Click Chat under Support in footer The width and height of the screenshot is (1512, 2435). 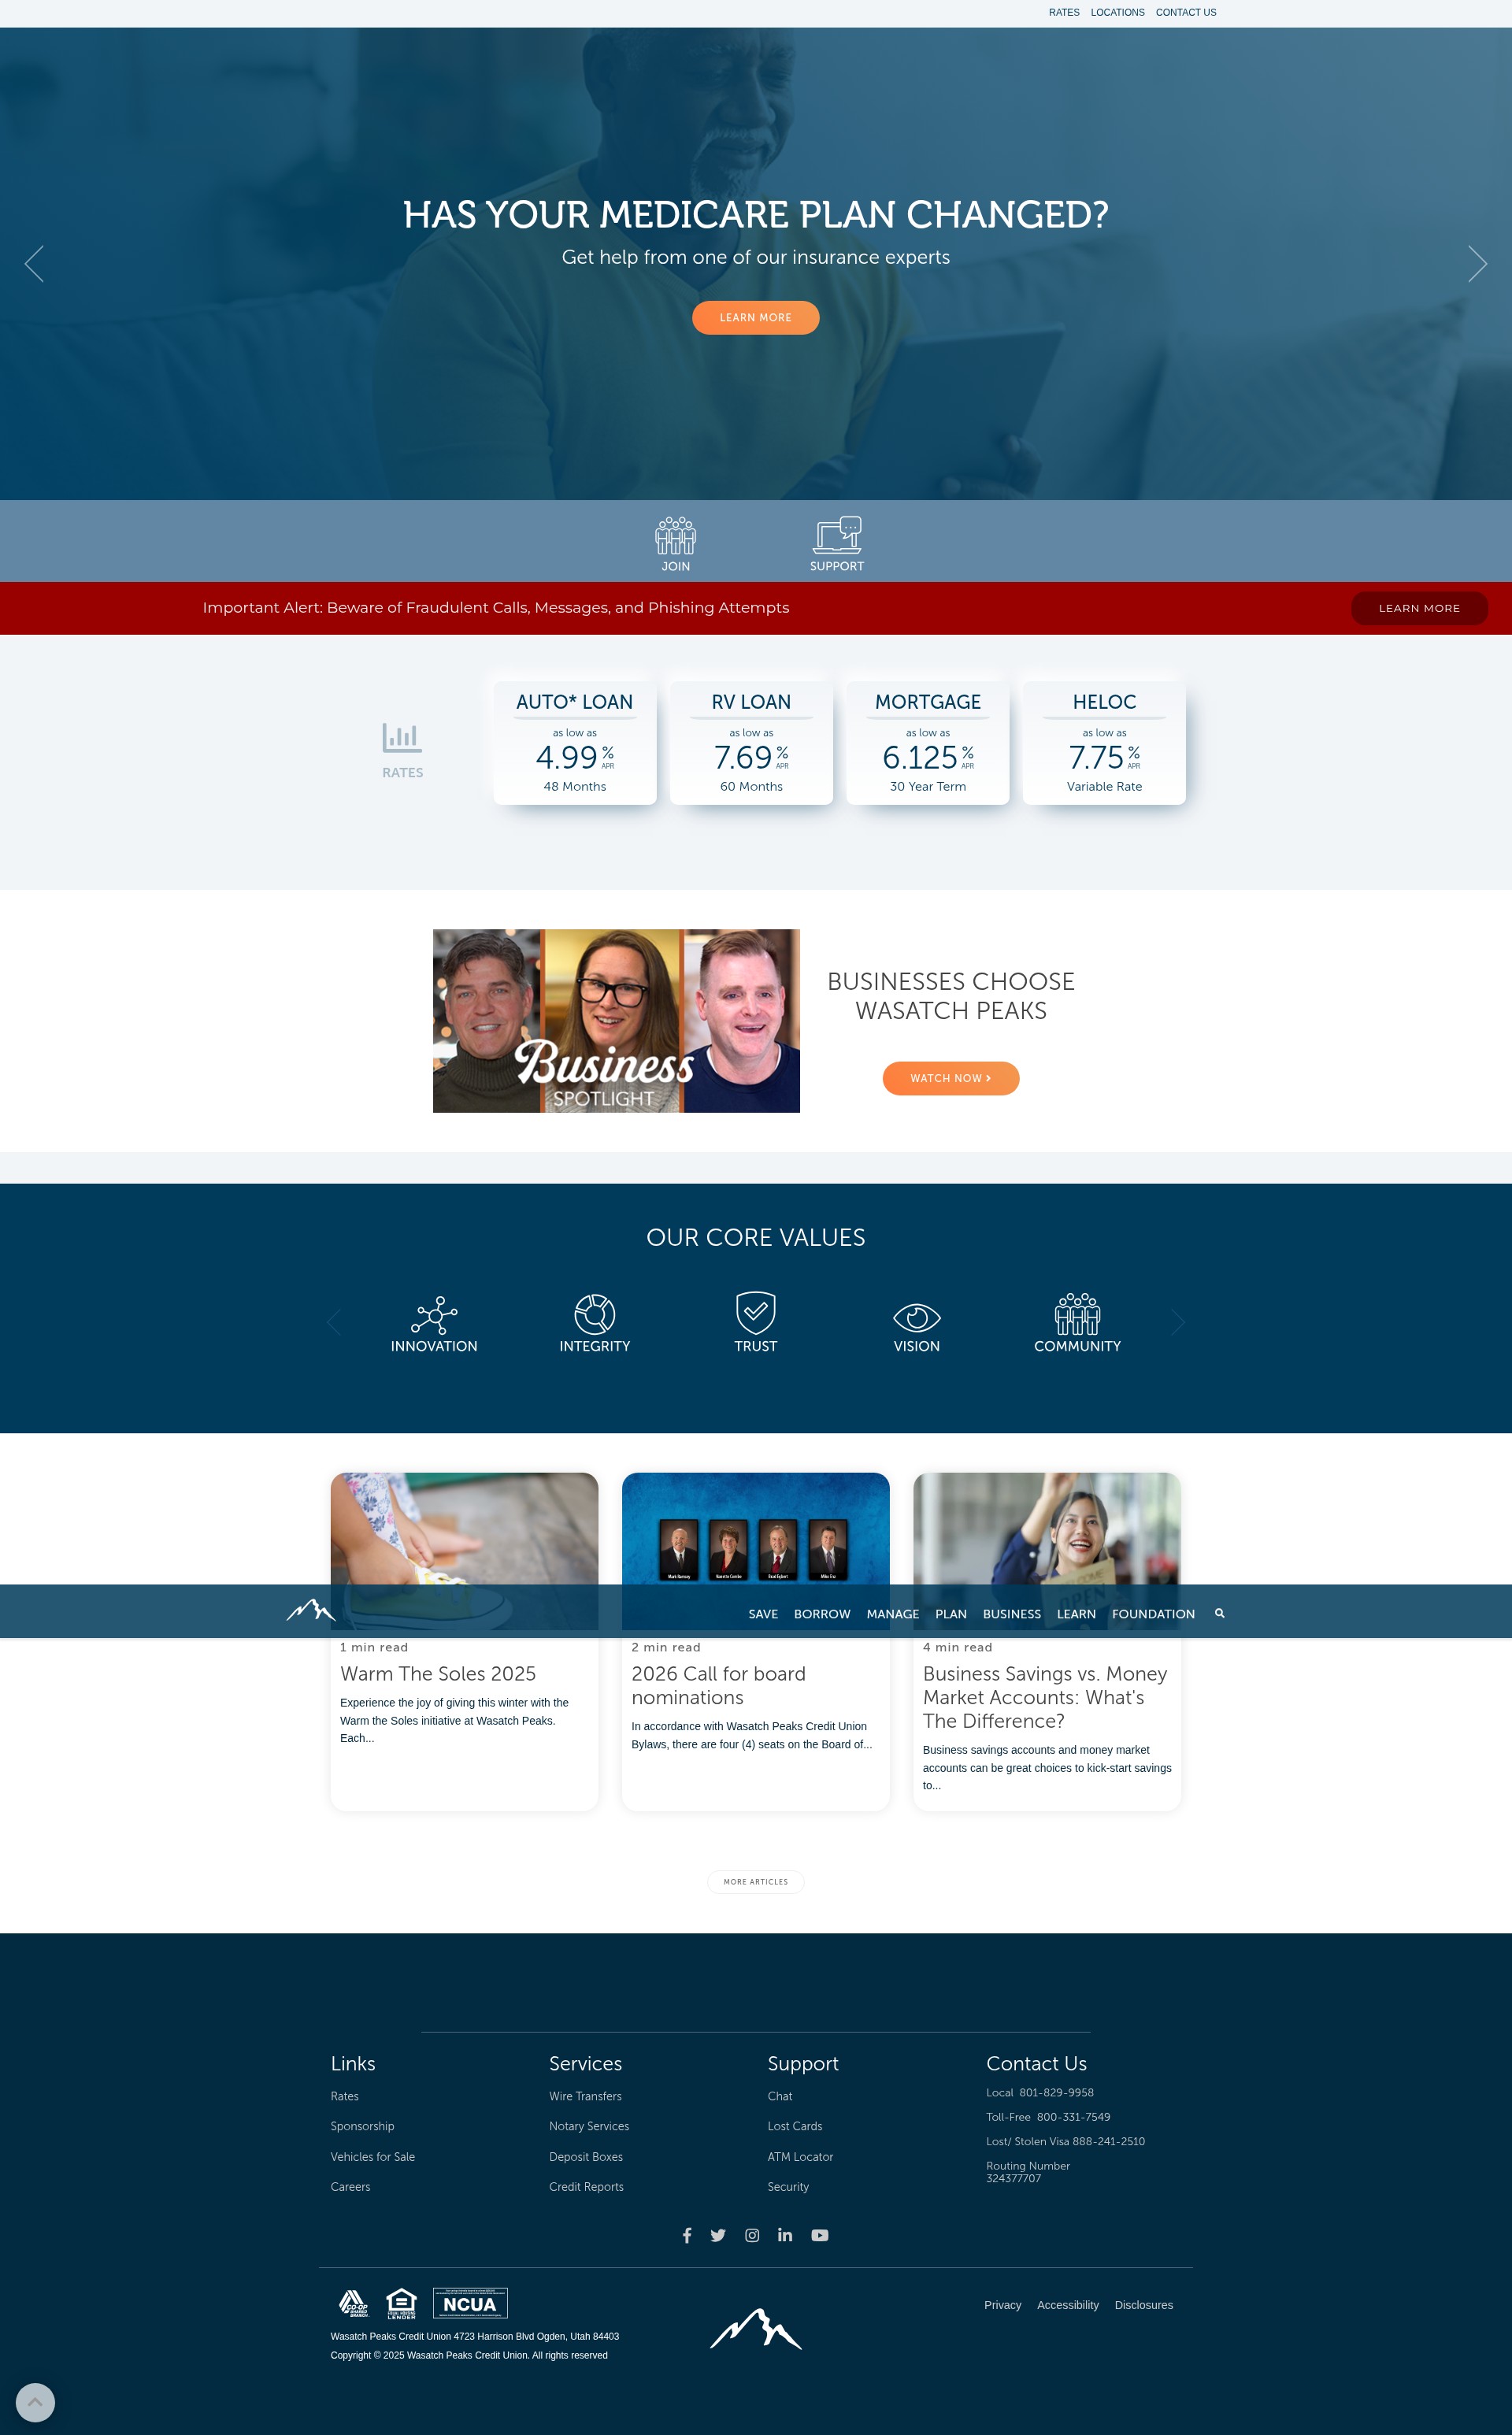[x=780, y=2096]
